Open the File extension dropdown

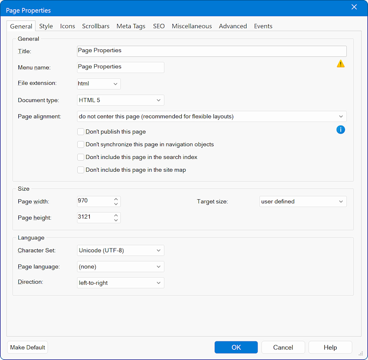(x=98, y=84)
